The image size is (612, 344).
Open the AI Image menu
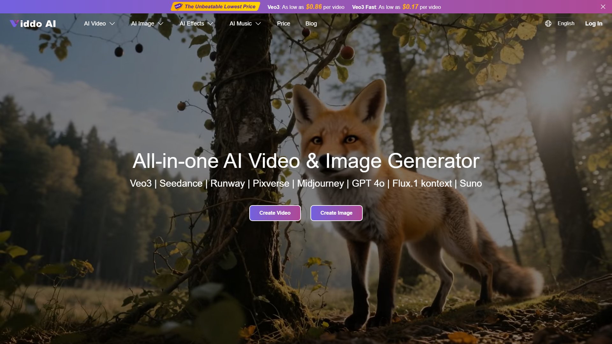(142, 24)
